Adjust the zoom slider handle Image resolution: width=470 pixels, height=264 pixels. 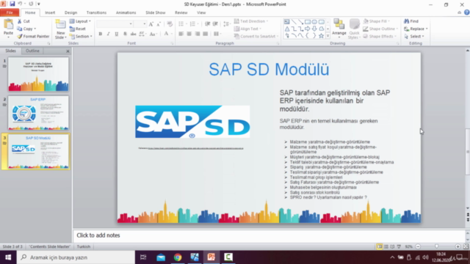click(x=437, y=246)
